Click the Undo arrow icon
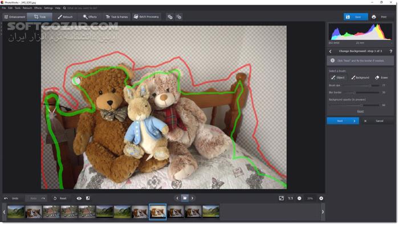Viewport: 399px width, 225px height. (x=6, y=198)
